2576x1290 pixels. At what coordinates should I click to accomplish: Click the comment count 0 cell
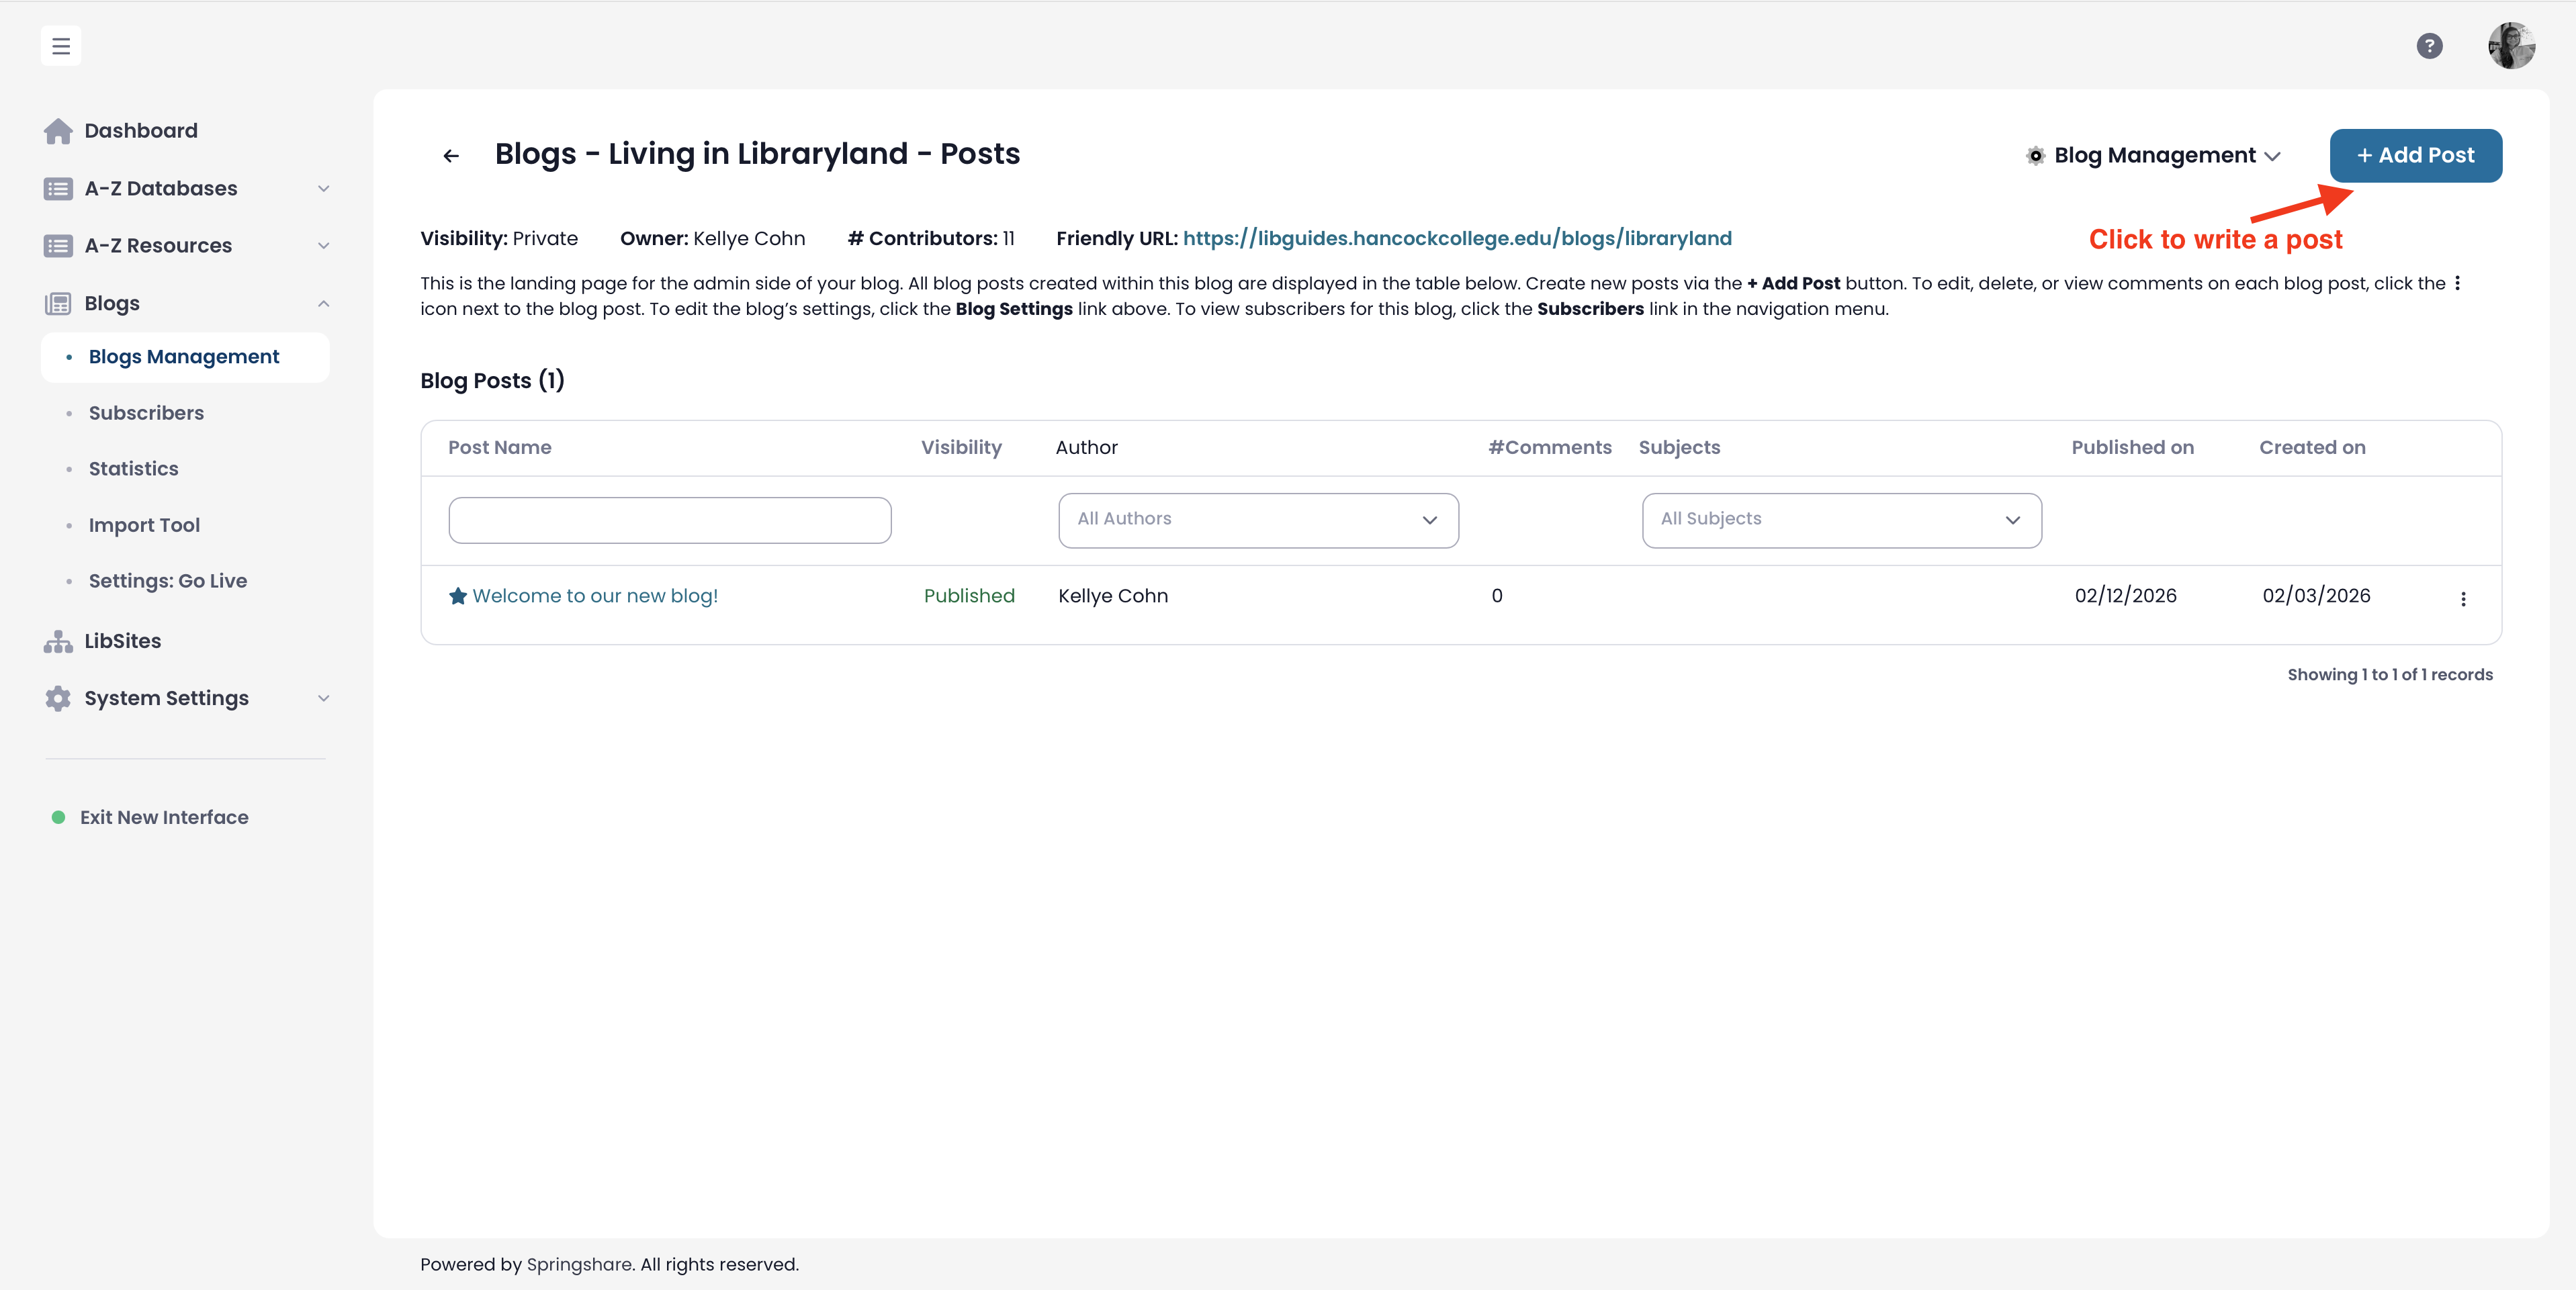pos(1496,596)
